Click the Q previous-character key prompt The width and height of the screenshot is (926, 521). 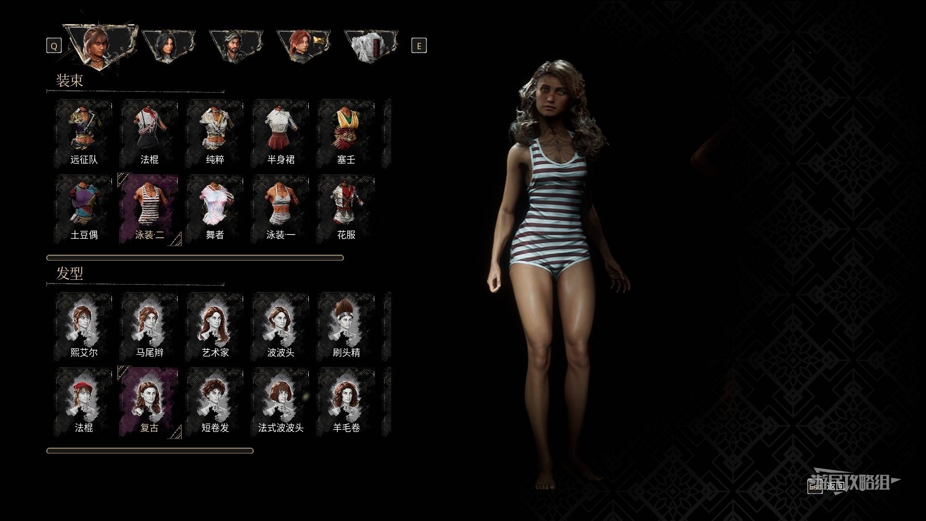(x=54, y=46)
